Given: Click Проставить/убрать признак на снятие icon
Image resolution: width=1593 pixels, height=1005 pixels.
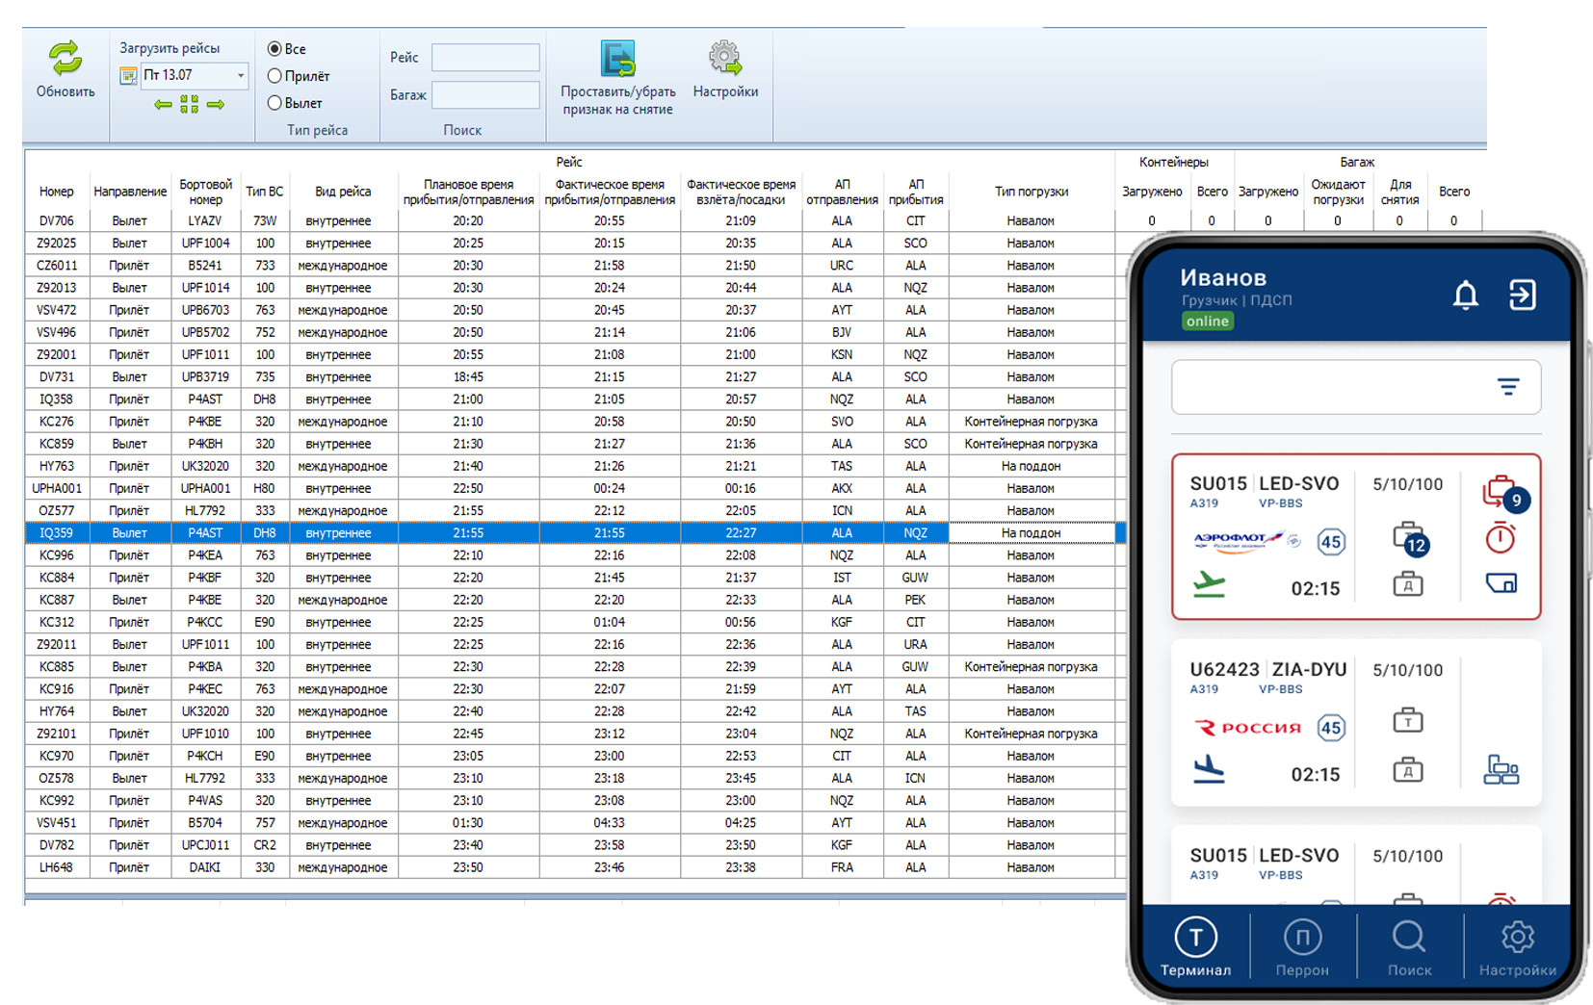Looking at the screenshot, I should point(617,60).
